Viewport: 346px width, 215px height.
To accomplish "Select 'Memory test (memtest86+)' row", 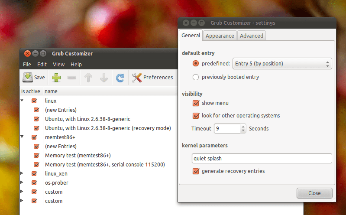I will 78,155.
